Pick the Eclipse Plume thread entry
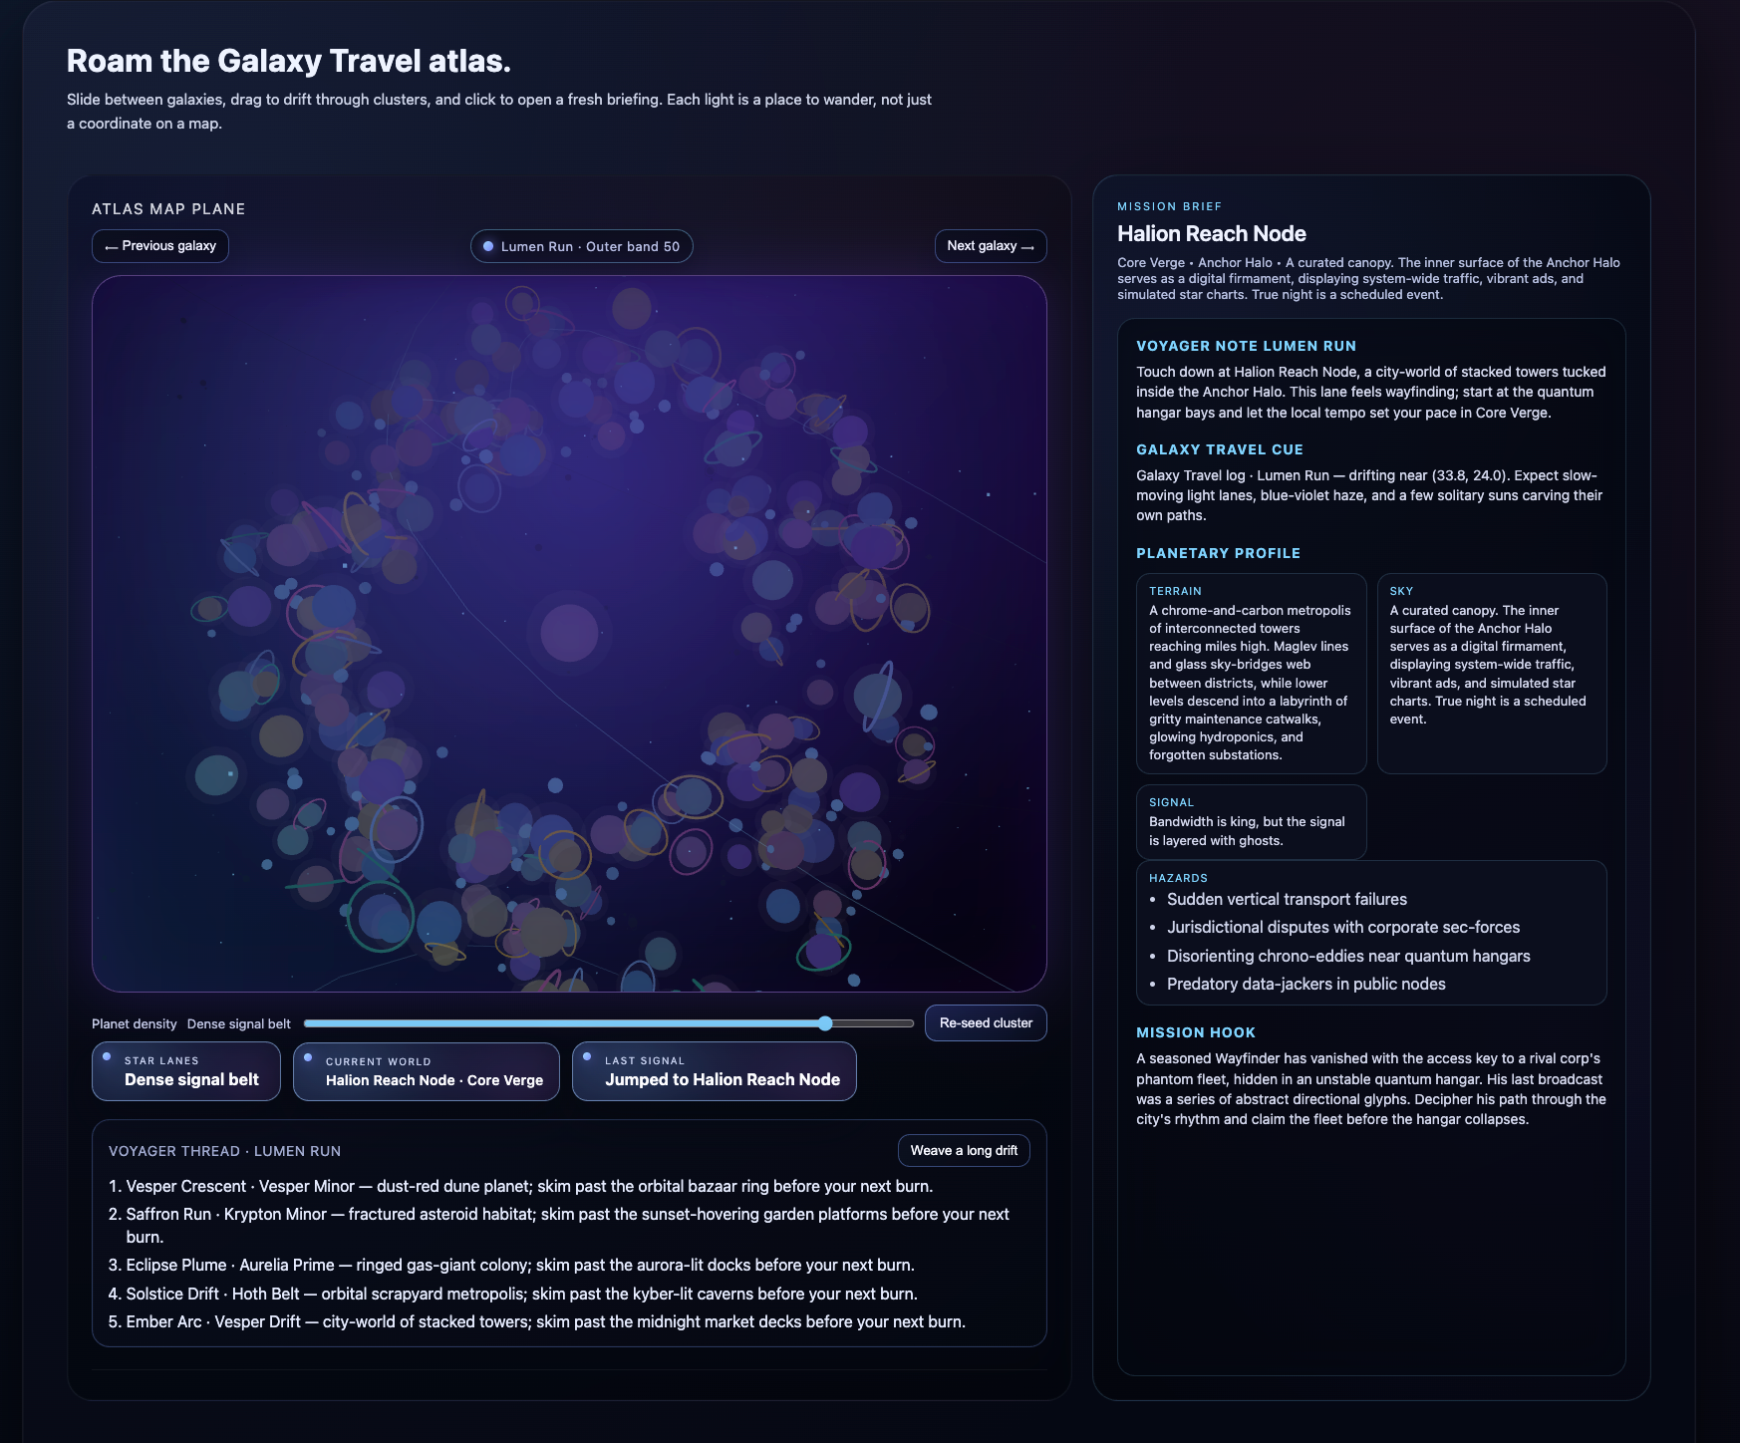 pos(511,1265)
